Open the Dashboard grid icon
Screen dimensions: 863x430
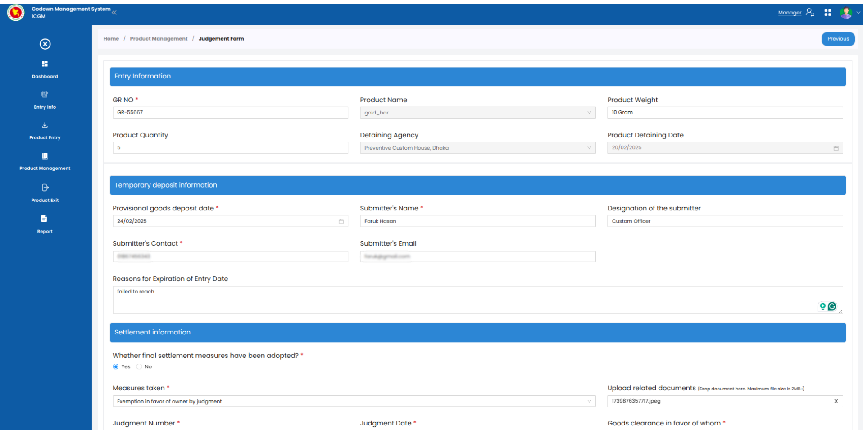[x=45, y=64]
